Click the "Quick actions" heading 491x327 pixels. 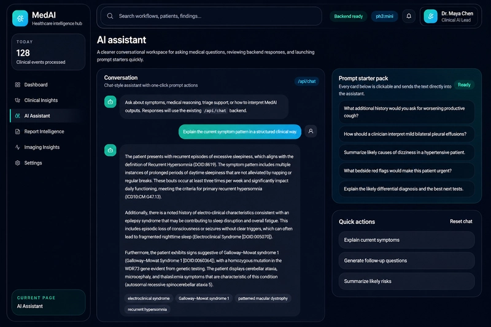point(357,221)
